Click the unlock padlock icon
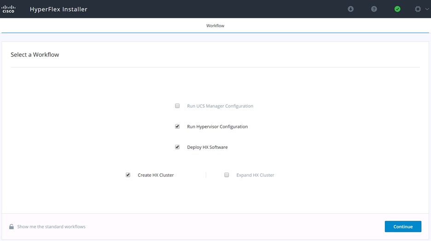This screenshot has height=241, width=431. click(11, 226)
